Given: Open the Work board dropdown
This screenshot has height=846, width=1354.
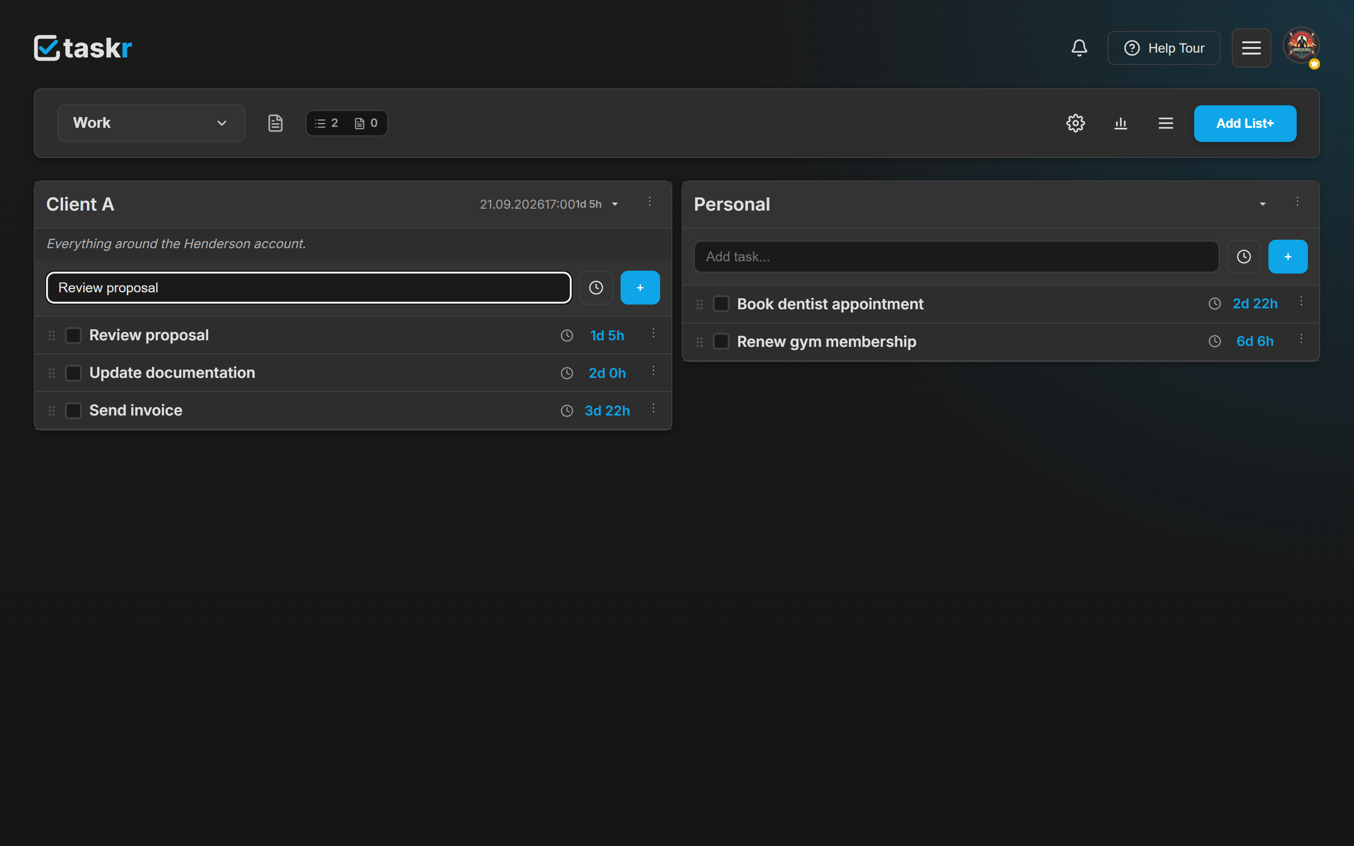Looking at the screenshot, I should point(151,123).
